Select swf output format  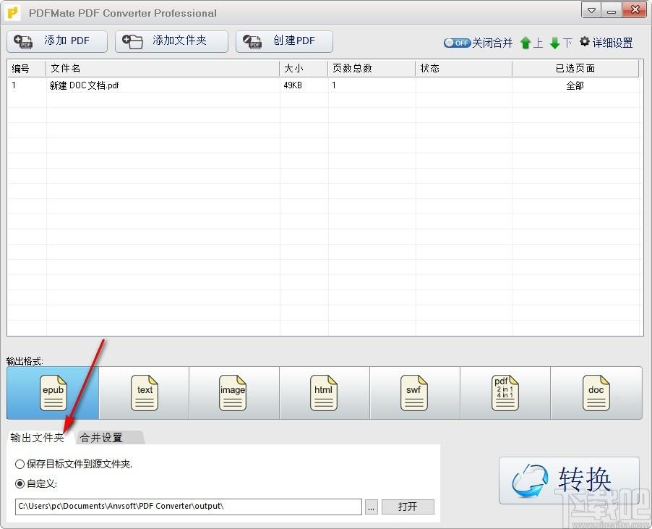pos(413,393)
